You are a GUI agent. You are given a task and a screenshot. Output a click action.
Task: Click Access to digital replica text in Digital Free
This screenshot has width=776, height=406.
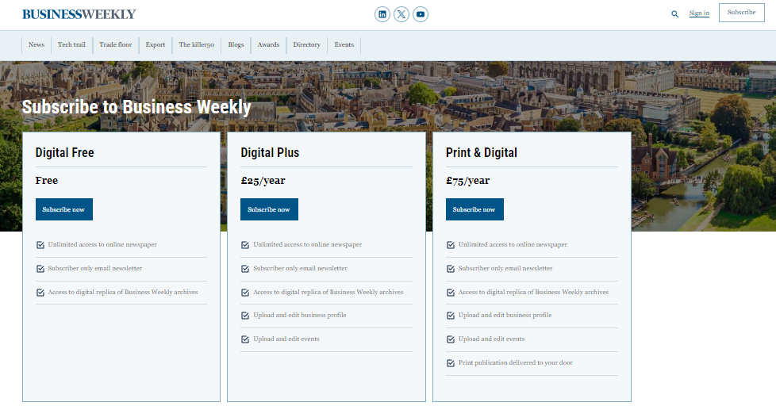[x=123, y=292]
